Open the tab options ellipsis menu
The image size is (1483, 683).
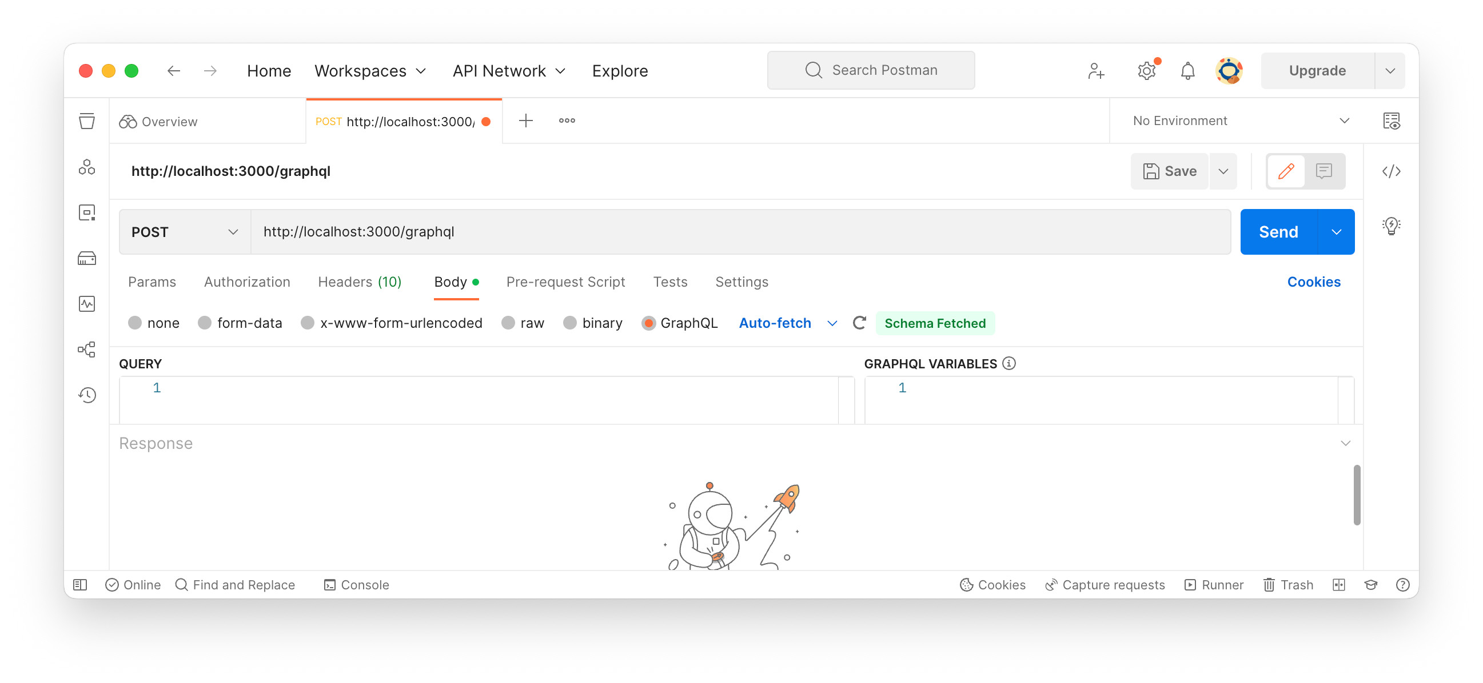(567, 120)
